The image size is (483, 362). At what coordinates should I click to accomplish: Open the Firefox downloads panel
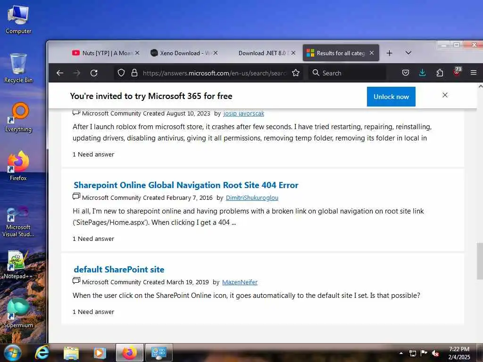422,73
